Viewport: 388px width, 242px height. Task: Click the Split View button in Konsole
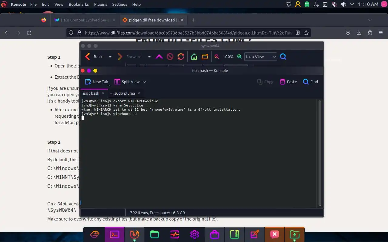click(x=127, y=82)
